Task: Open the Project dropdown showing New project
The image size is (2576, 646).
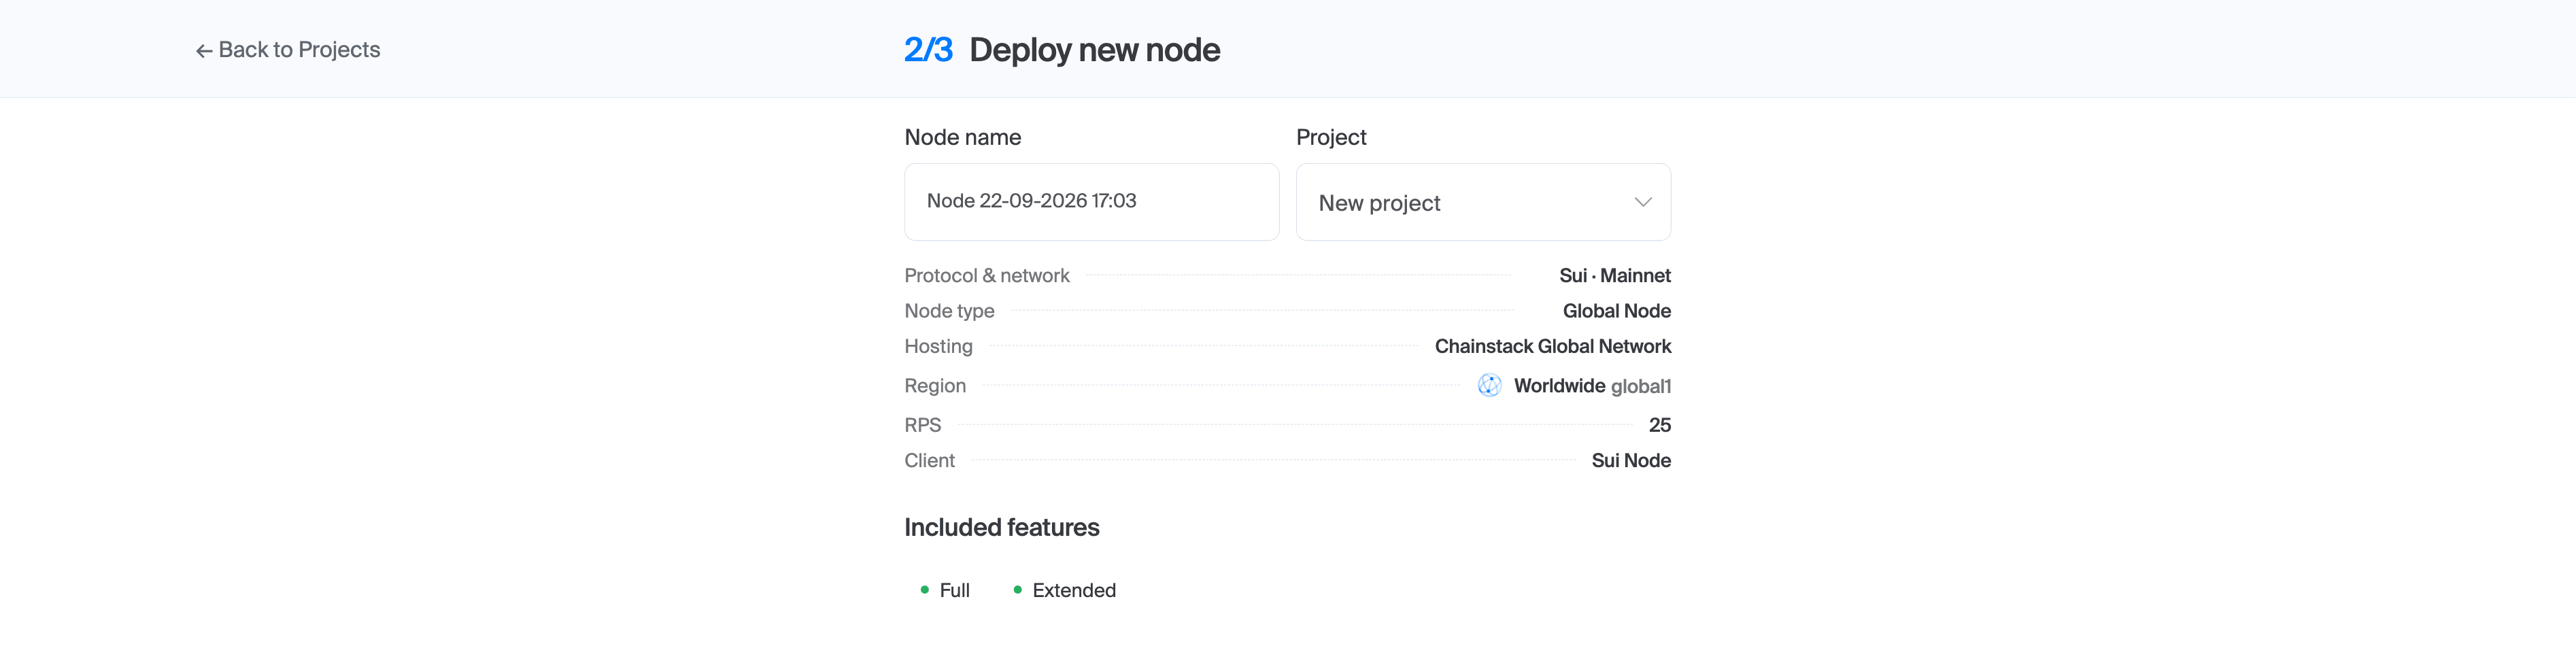Action: click(x=1483, y=202)
